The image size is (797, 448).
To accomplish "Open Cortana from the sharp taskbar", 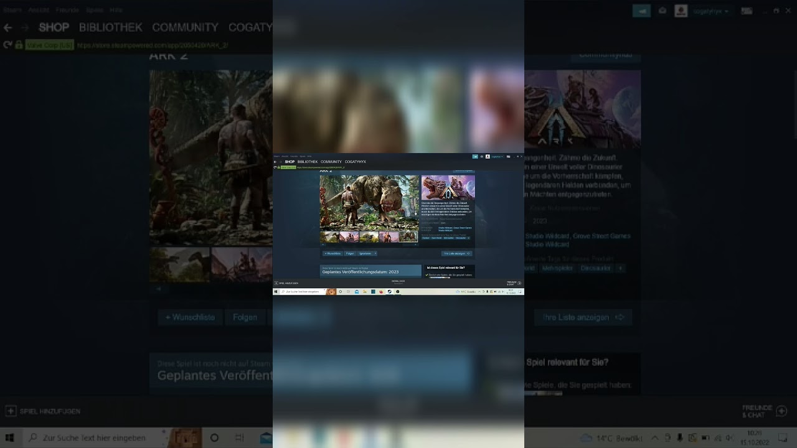I will [341, 292].
